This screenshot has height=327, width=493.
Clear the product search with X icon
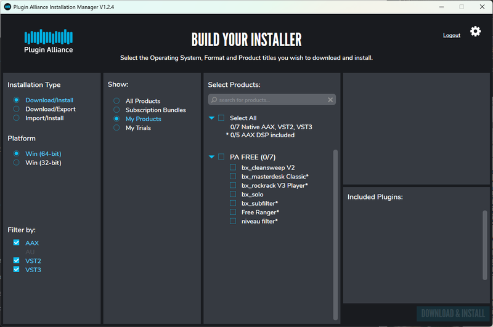330,100
